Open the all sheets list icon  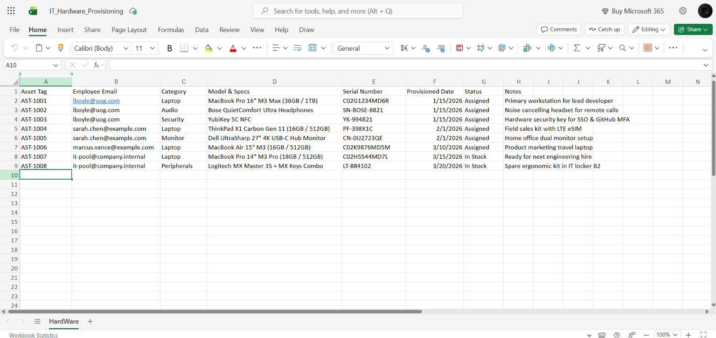37,321
